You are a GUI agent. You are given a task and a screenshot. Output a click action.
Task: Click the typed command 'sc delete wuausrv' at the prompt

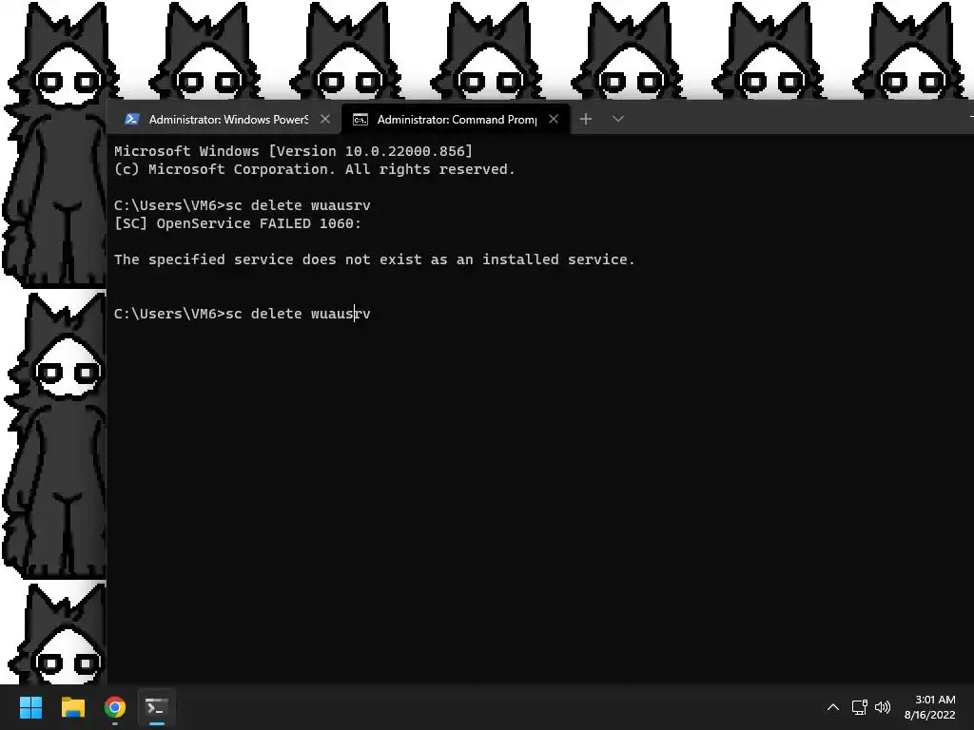tap(298, 314)
